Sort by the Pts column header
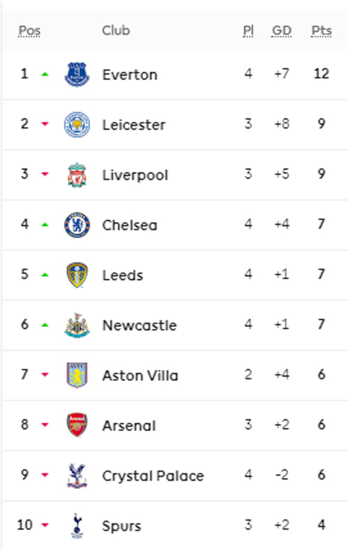The width and height of the screenshot is (348, 549). [322, 31]
